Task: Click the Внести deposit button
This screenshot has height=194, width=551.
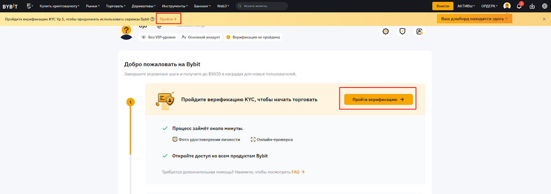Action: 443,6
